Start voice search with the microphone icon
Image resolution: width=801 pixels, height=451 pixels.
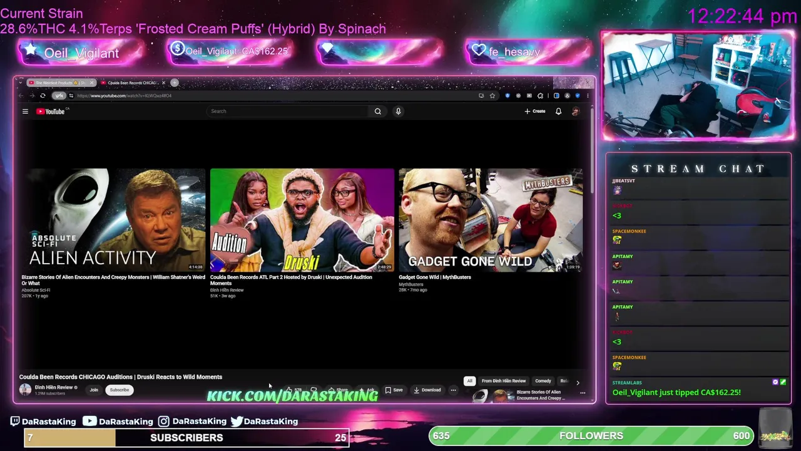(398, 111)
